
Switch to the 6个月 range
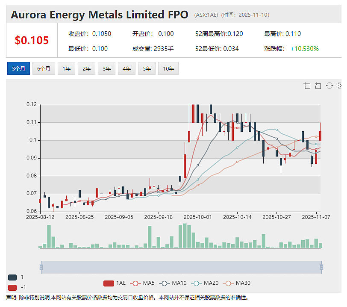44,68
